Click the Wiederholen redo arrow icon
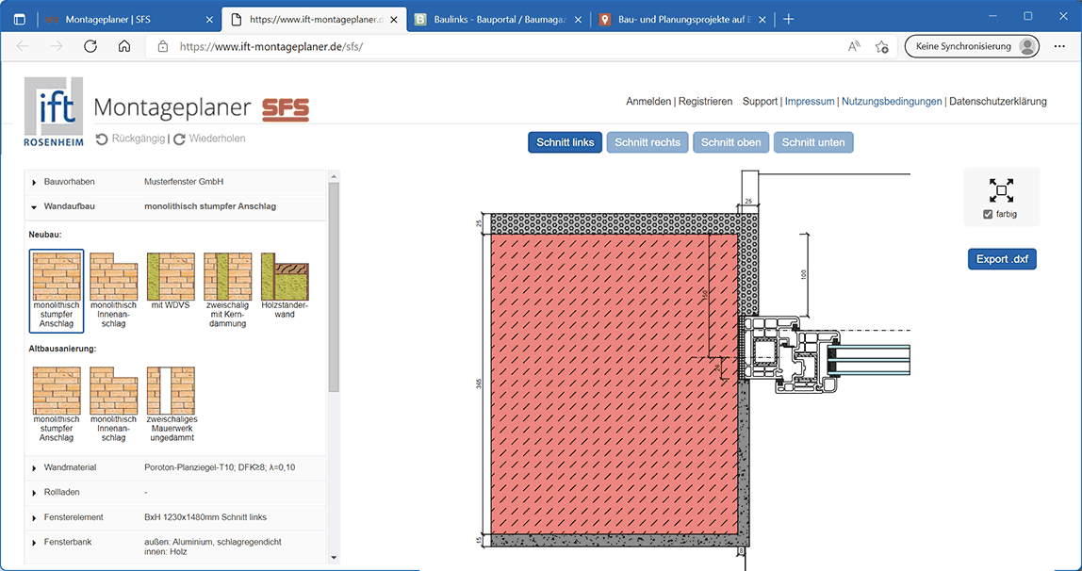This screenshot has width=1082, height=571. [179, 139]
